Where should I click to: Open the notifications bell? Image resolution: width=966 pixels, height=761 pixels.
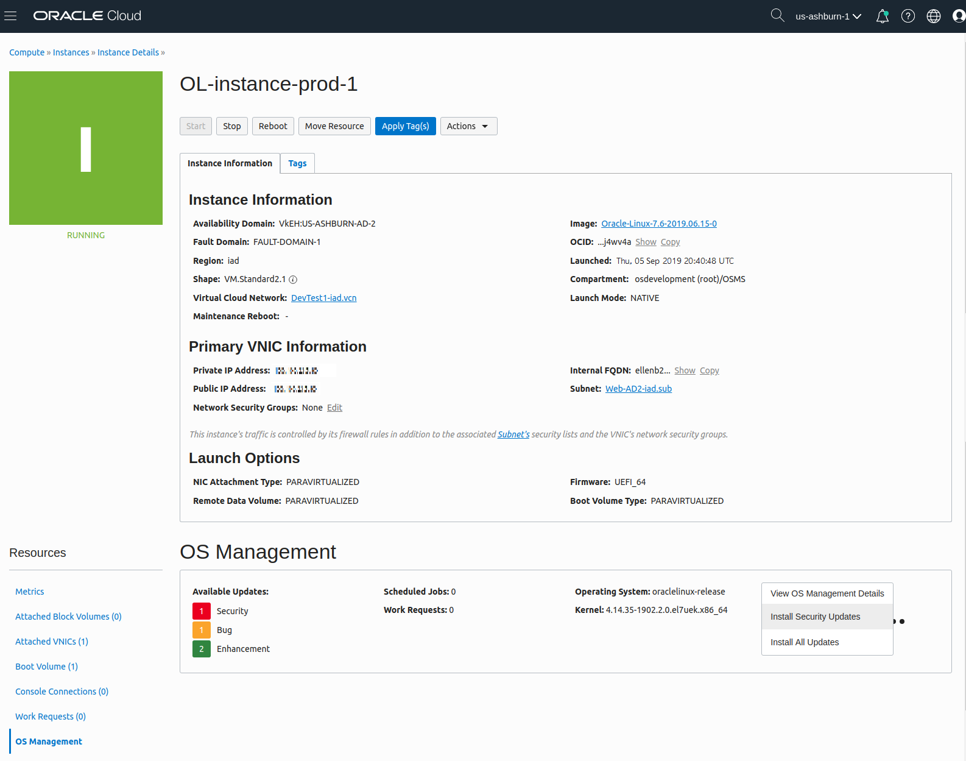(882, 16)
